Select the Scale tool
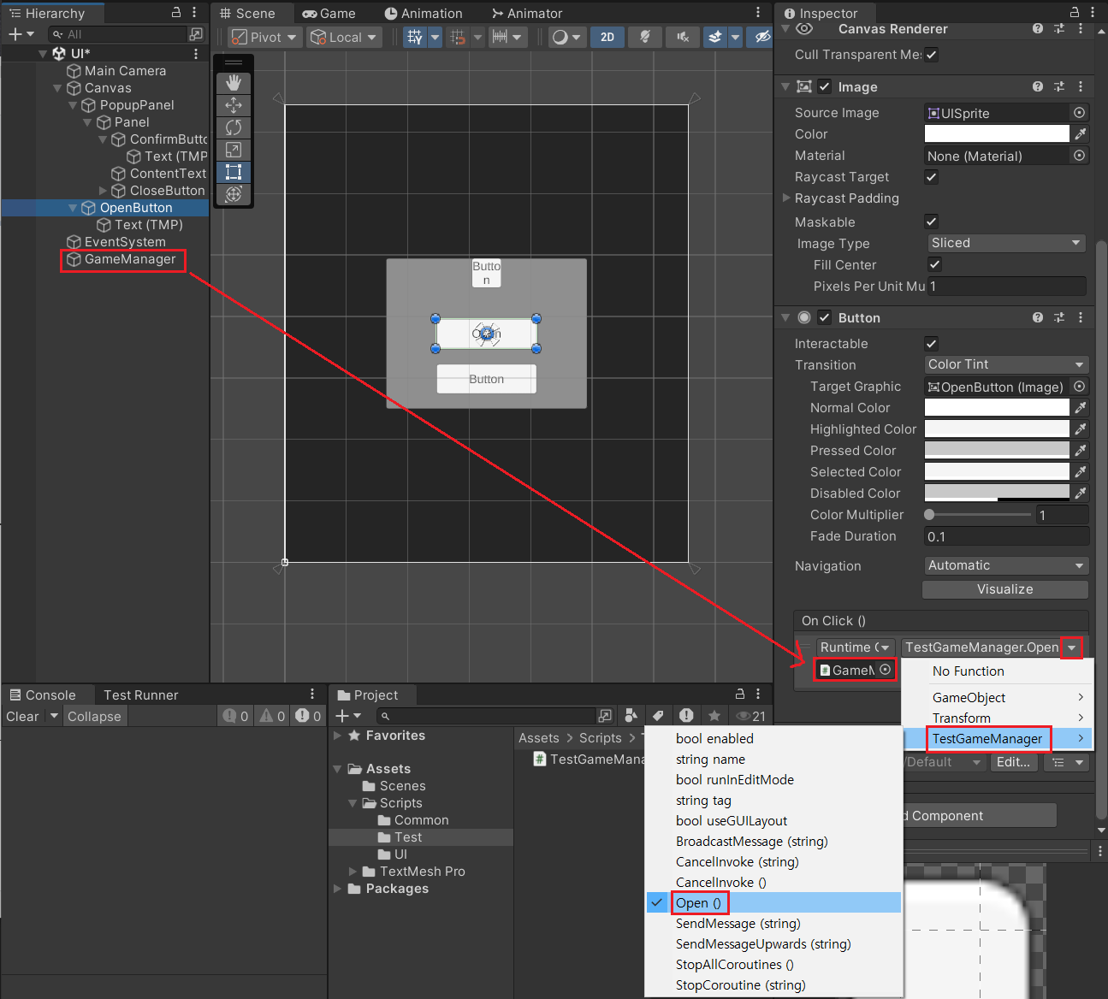 pyautogui.click(x=233, y=150)
